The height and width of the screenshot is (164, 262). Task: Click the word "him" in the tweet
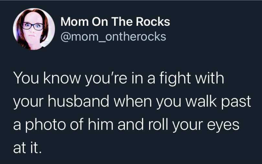(100, 124)
